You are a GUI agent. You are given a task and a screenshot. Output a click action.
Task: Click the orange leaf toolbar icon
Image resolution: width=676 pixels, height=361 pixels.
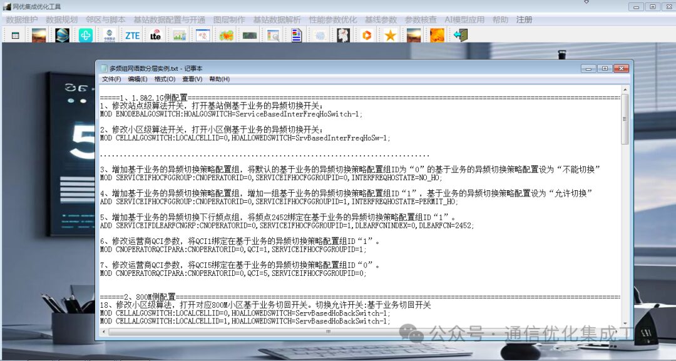tap(437, 35)
